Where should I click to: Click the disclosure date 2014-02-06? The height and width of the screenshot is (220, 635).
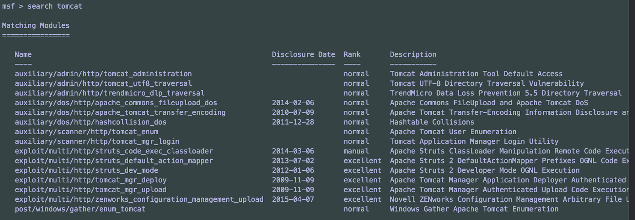293,103
